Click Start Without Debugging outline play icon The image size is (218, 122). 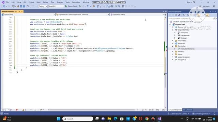(80, 6)
